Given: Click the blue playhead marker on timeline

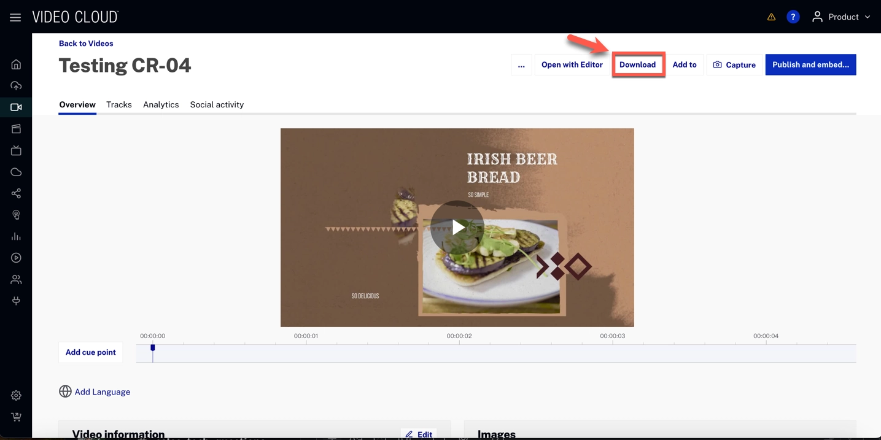Looking at the screenshot, I should click(153, 349).
